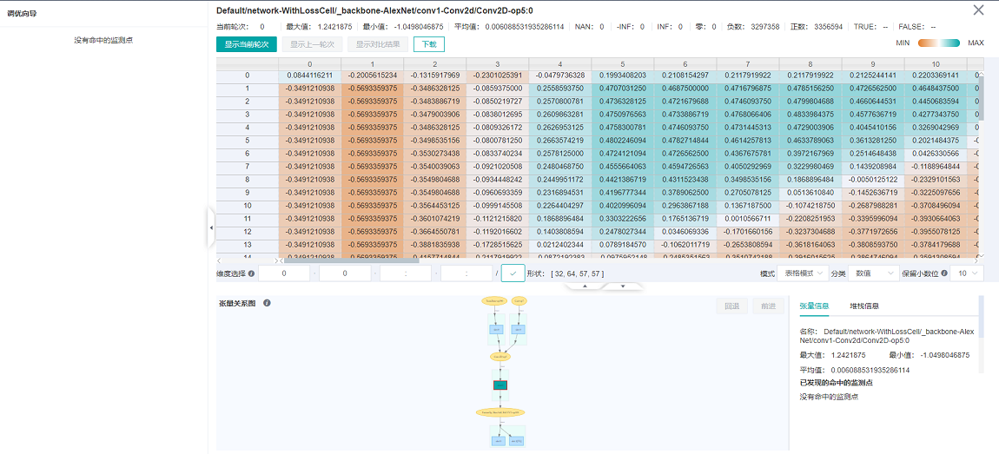This screenshot has height=454, width=999.
Task: Click the MIN-MAX color gradient slider
Action: (941, 43)
